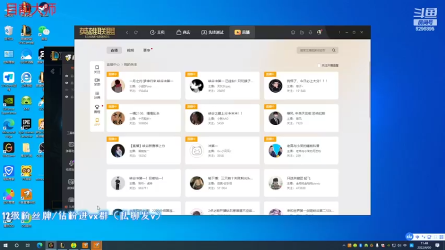
Task: Open the 冲第一 pig avatar stream
Action: pyautogui.click(x=222, y=150)
